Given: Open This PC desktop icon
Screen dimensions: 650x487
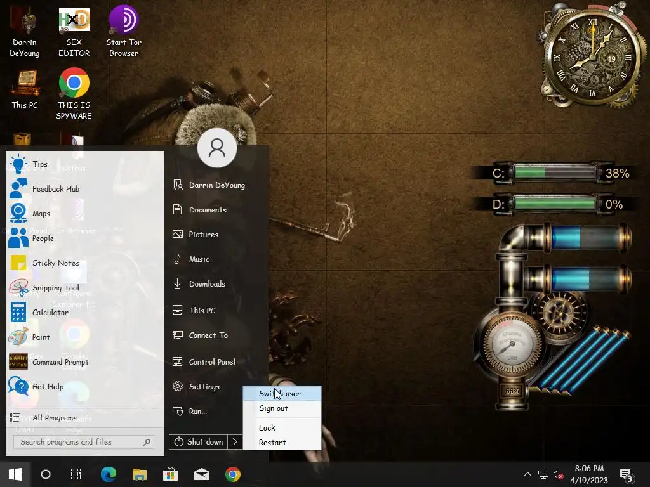Looking at the screenshot, I should click(25, 89).
